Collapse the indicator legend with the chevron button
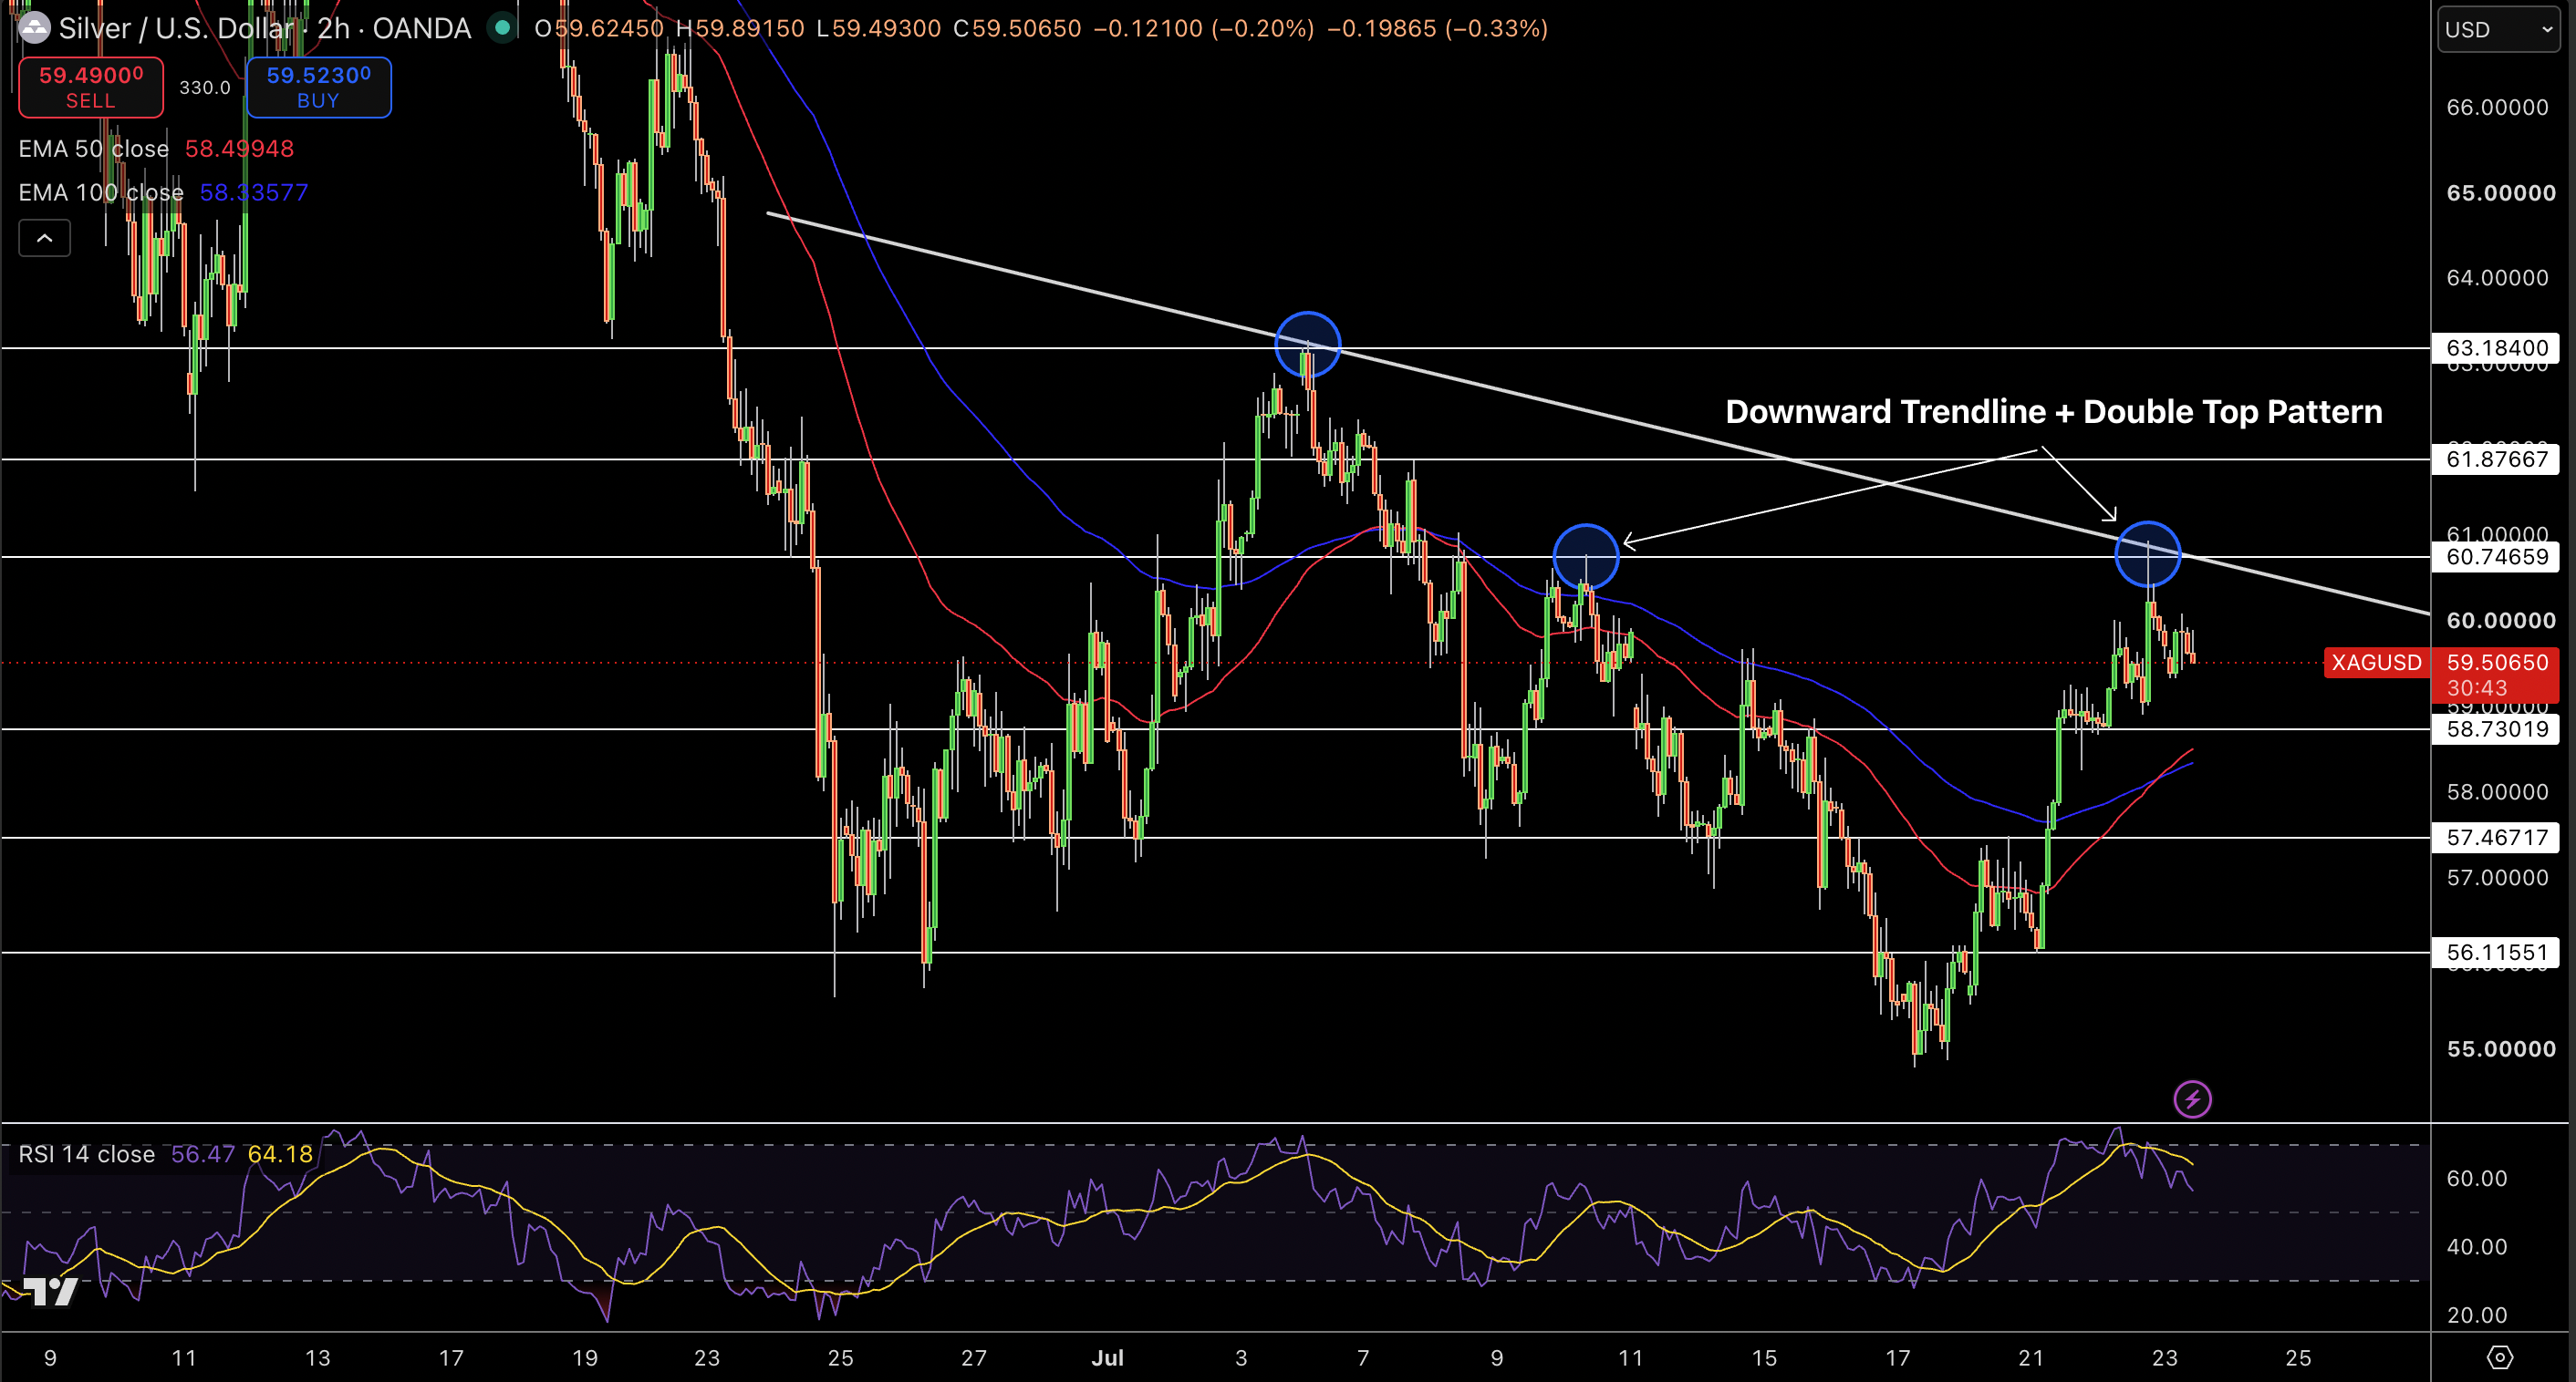 (x=44, y=238)
